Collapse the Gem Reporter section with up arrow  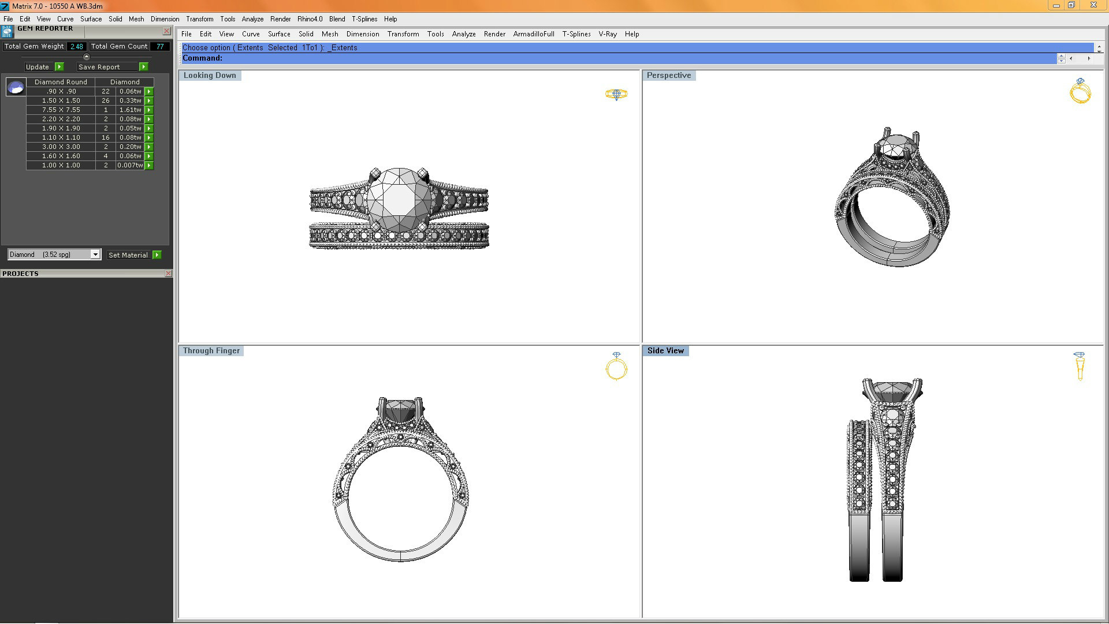(87, 57)
